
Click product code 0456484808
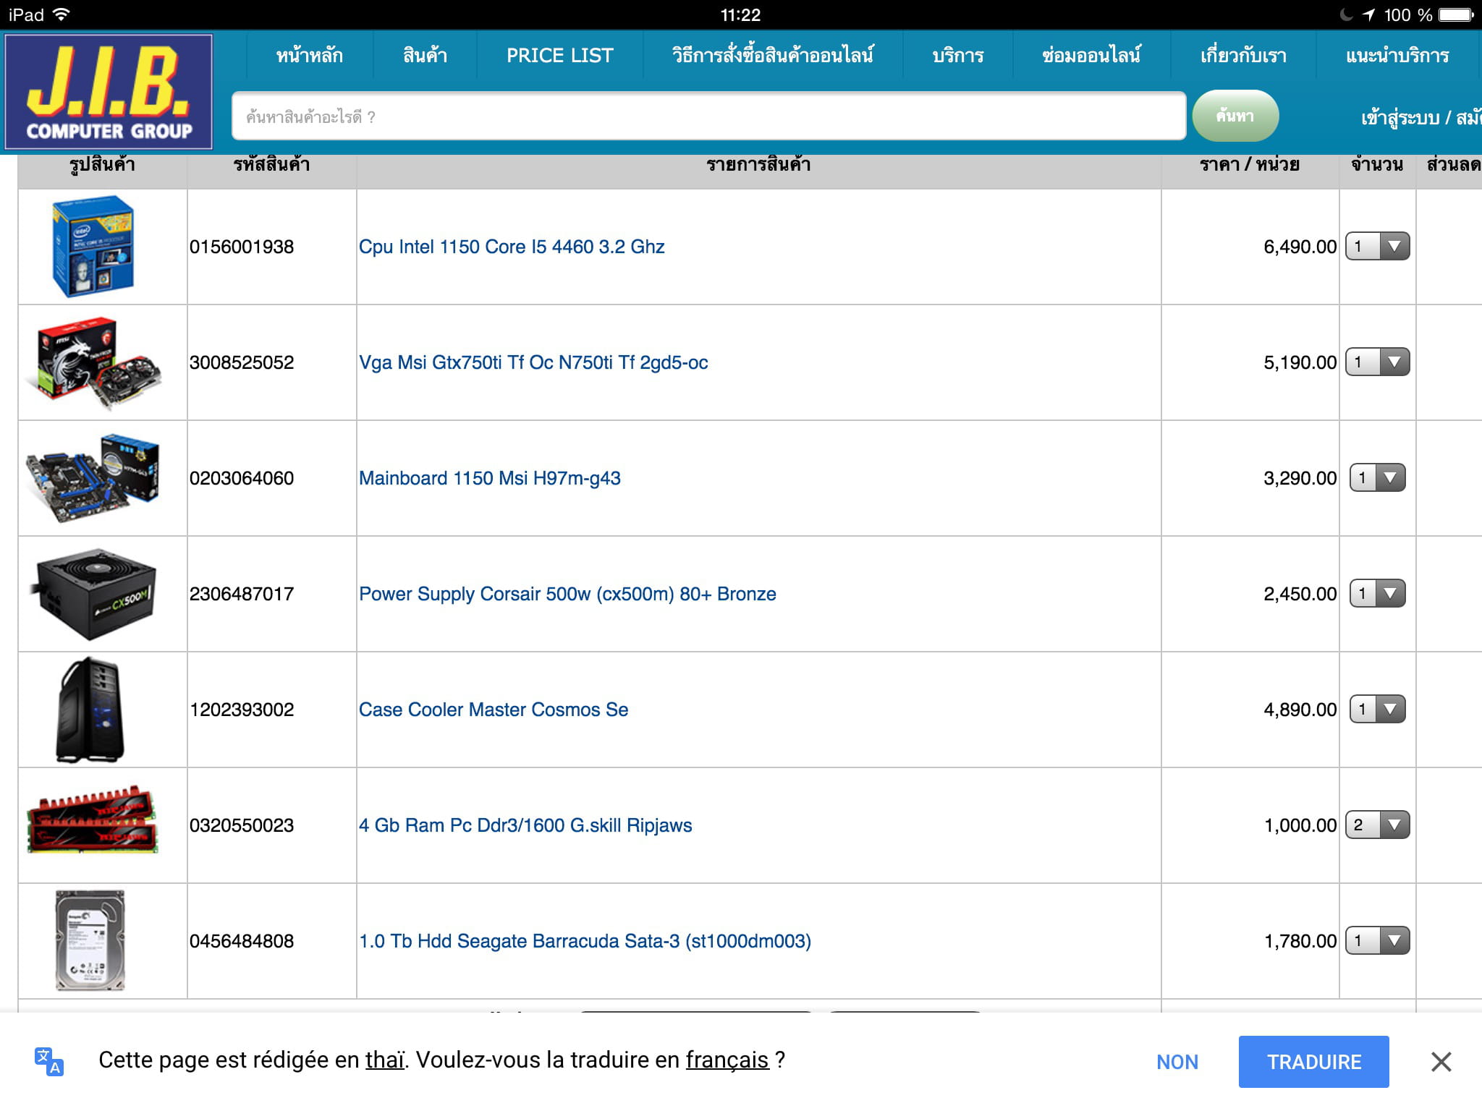[x=242, y=941]
